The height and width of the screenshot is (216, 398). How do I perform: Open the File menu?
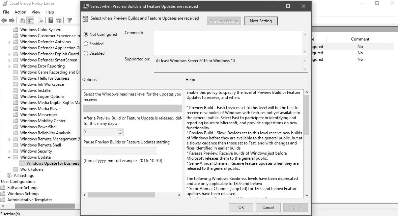6,12
